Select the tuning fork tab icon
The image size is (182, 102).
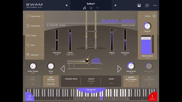coord(98,8)
